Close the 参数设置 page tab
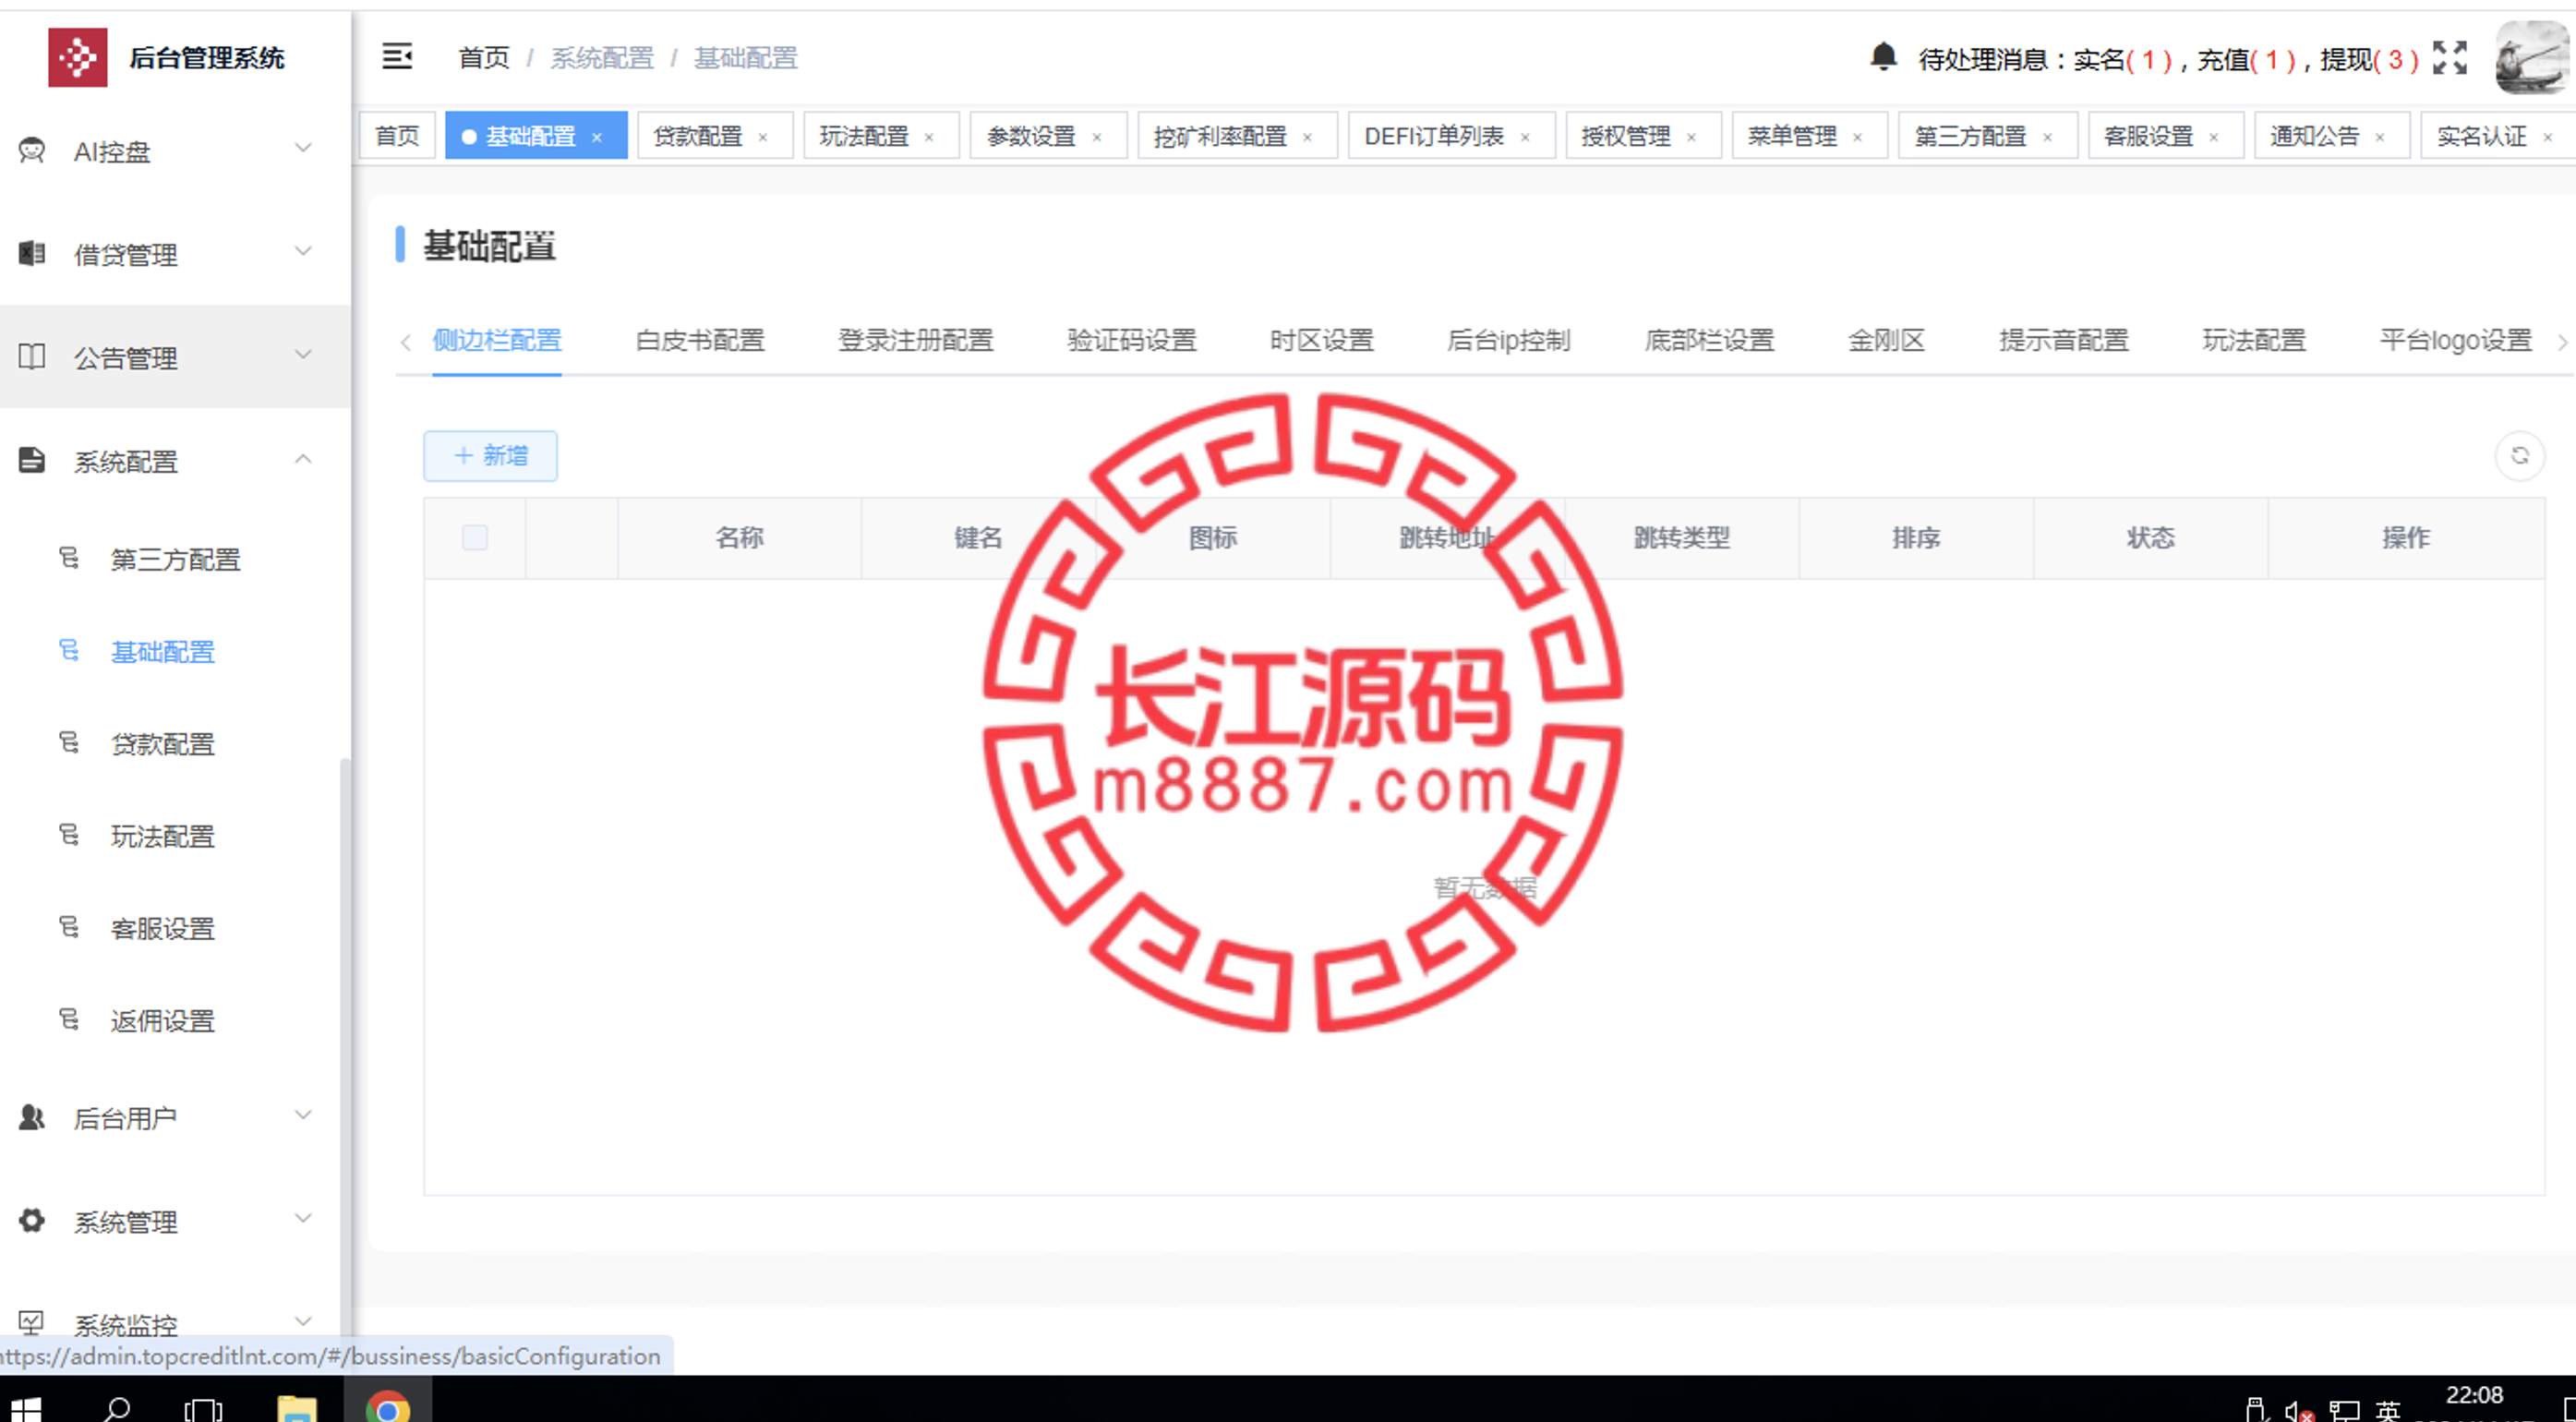Image resolution: width=2576 pixels, height=1422 pixels. [x=1097, y=137]
